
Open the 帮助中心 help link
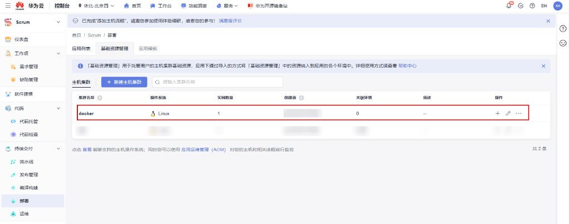[407, 66]
